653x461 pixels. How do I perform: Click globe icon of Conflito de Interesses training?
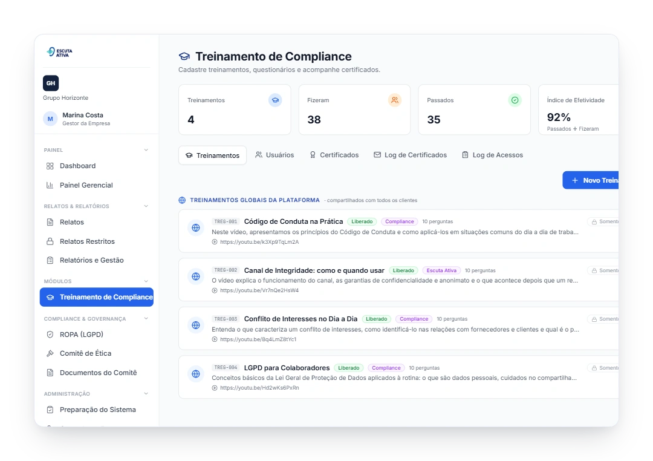pos(196,325)
